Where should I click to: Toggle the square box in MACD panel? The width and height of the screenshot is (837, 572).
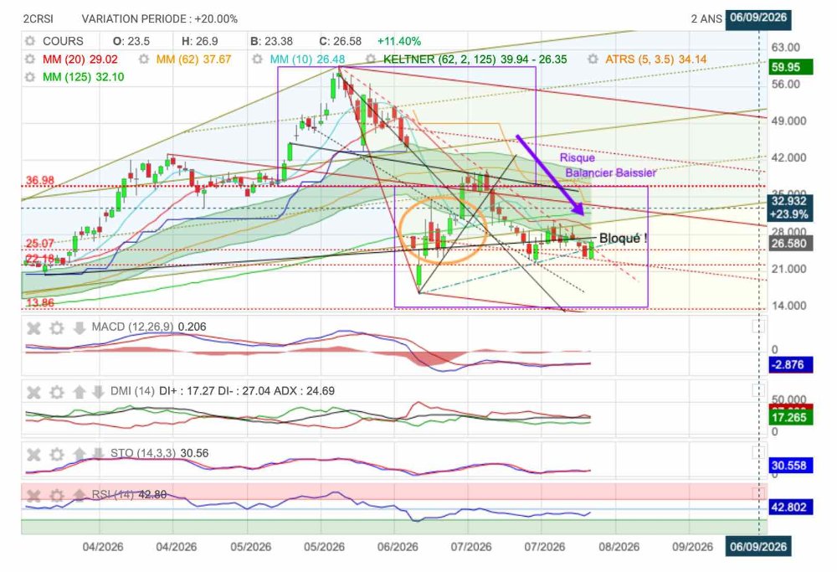click(x=758, y=326)
